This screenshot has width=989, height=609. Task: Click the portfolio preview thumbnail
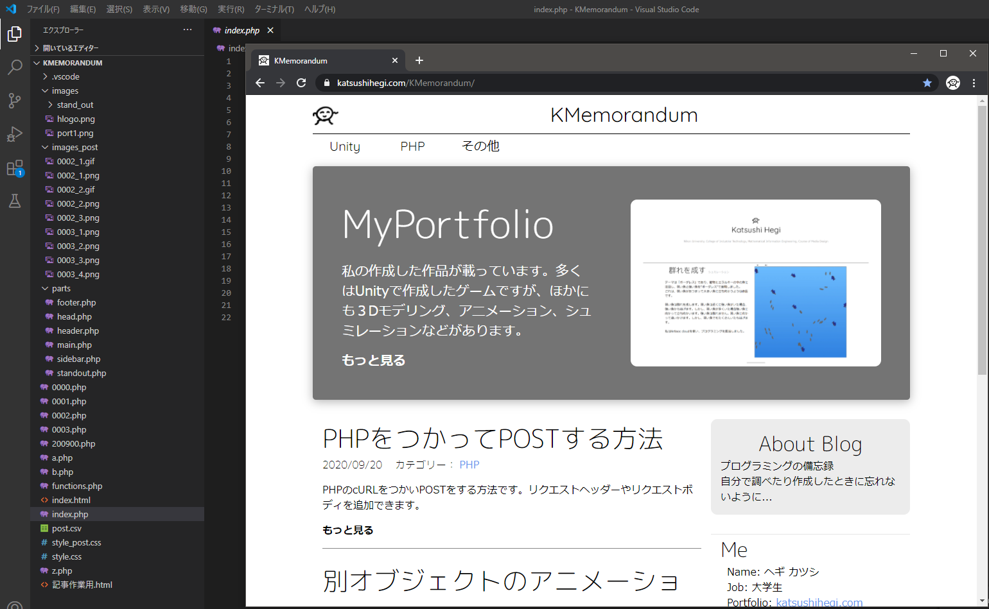pyautogui.click(x=755, y=283)
